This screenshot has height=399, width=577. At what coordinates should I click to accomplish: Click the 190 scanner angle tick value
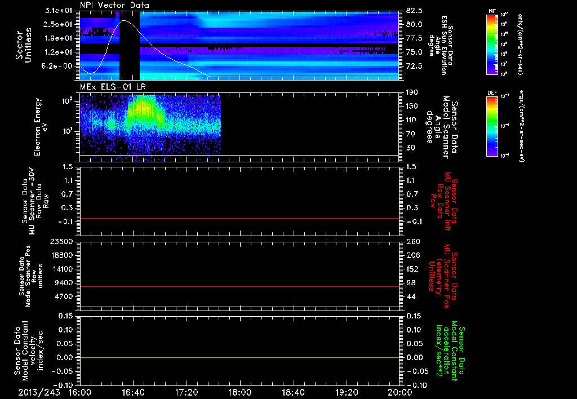click(412, 92)
